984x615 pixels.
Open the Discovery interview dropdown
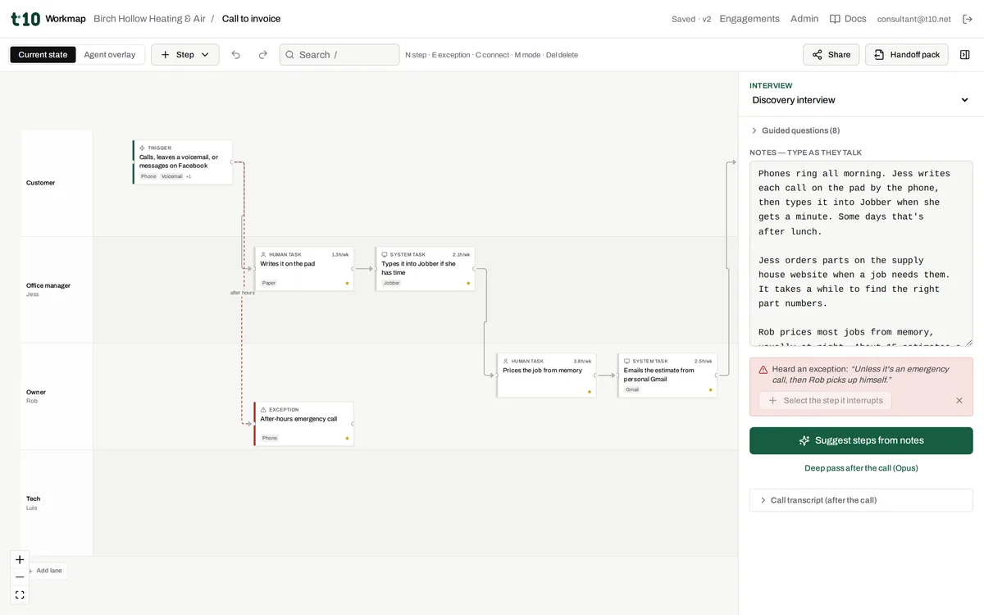(x=861, y=100)
